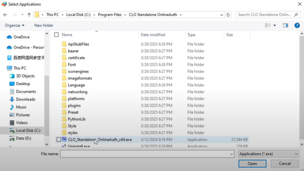This screenshot has height=171, width=304.
Task: Click Program Files in the breadcrumb path
Action: click(x=110, y=15)
